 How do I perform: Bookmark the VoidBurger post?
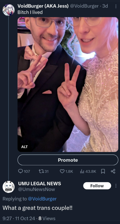pyautogui.click(x=103, y=171)
